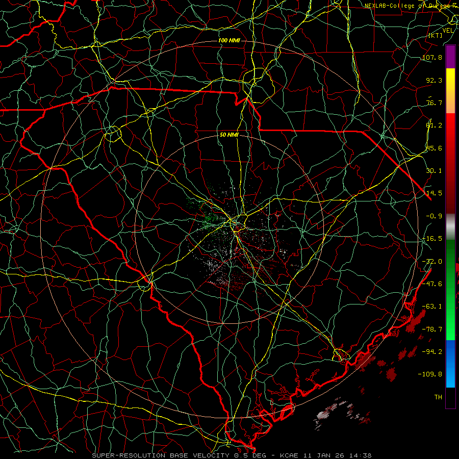The width and height of the screenshot is (459, 459).
Task: Click the 61.2 legend value
Action: coord(434,125)
